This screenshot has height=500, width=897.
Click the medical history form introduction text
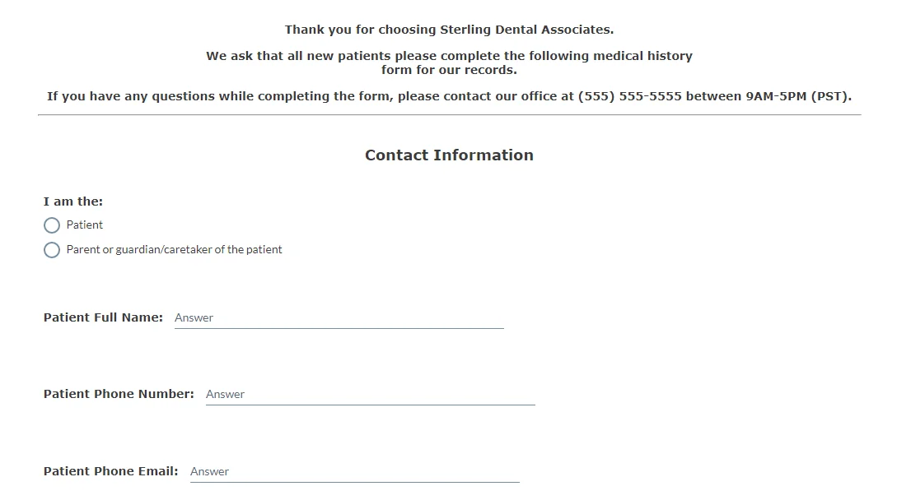click(x=448, y=62)
